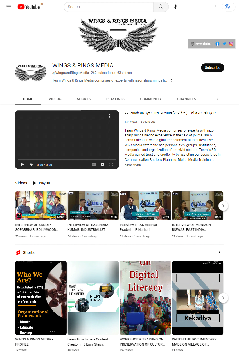Open 'INTERVIEW OF RAJENDRA KUMAR' title
The image size is (239, 352).
(88, 227)
